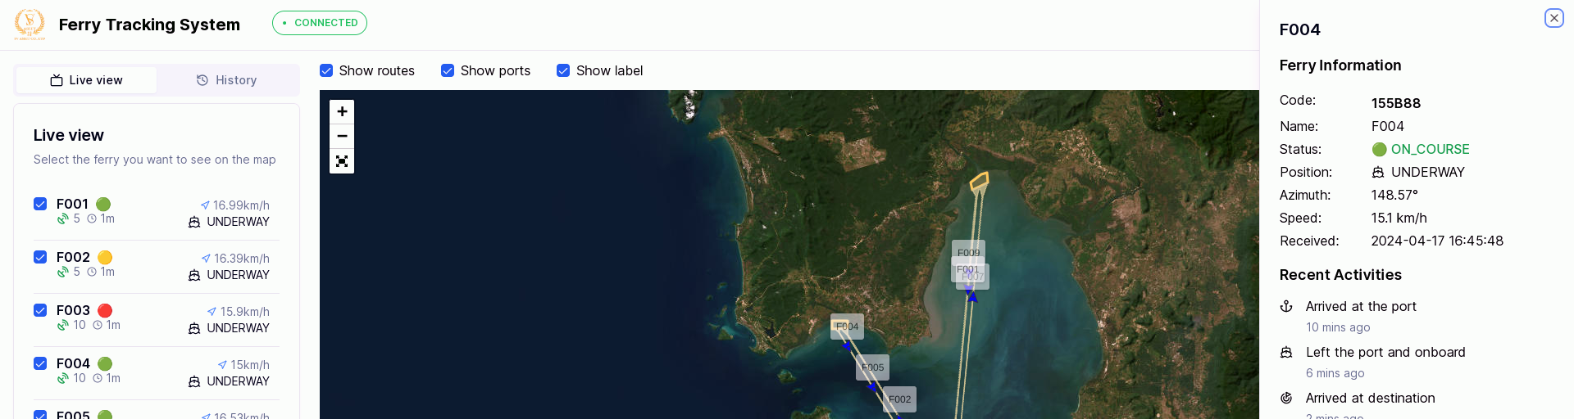Click the anchor icon beside Arrived at the port
Viewport: 1574px width, 419px height.
[x=1286, y=306]
